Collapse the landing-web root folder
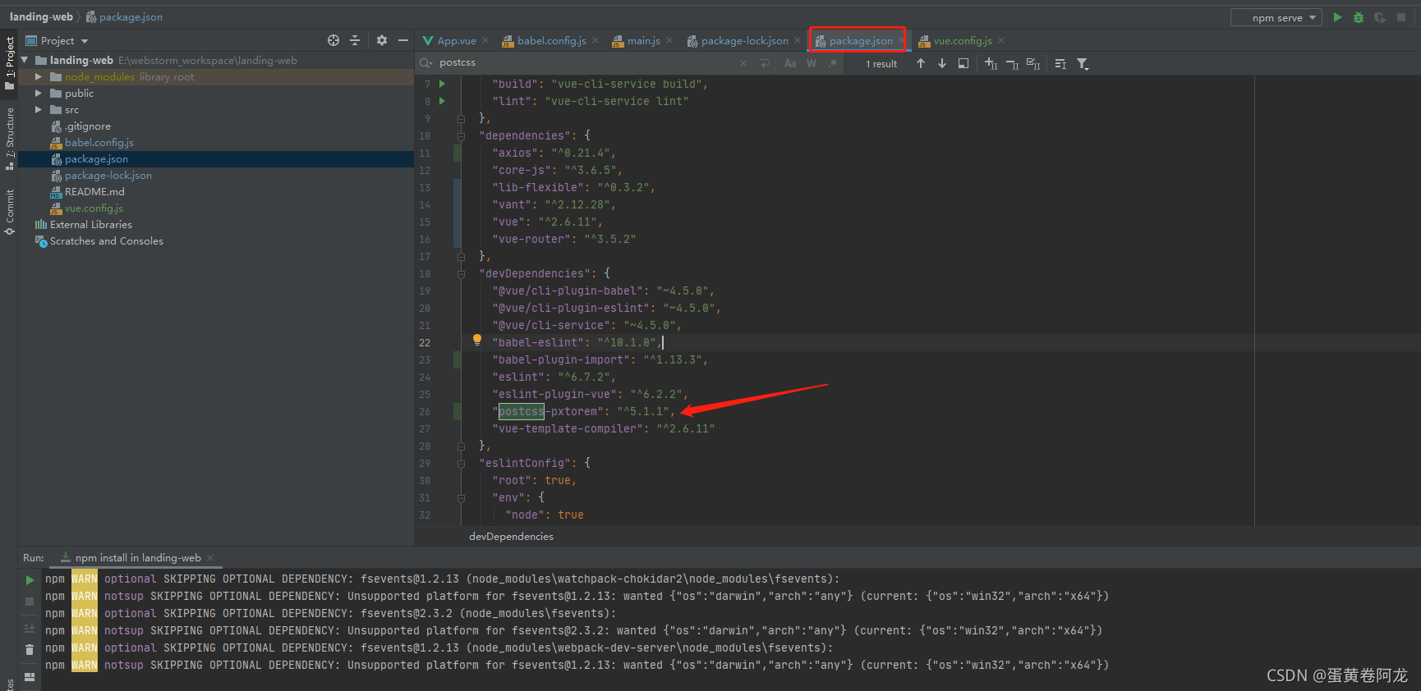The height and width of the screenshot is (691, 1421). click(25, 60)
